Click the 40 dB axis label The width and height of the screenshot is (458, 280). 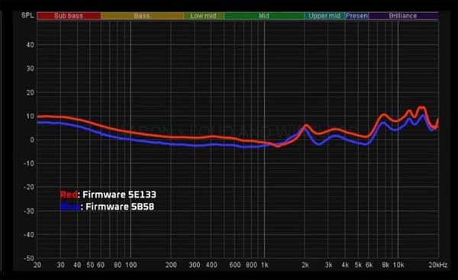pyautogui.click(x=30, y=45)
